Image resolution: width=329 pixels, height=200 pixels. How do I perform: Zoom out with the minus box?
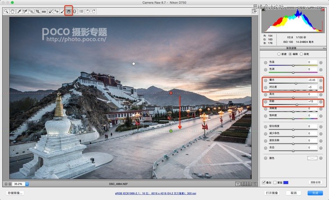coord(6,184)
